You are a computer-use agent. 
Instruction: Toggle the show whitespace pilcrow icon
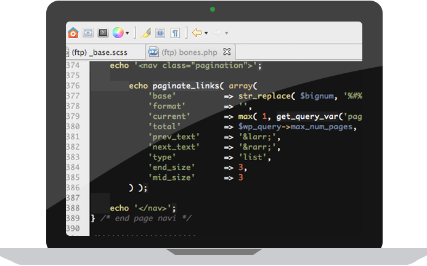[175, 33]
